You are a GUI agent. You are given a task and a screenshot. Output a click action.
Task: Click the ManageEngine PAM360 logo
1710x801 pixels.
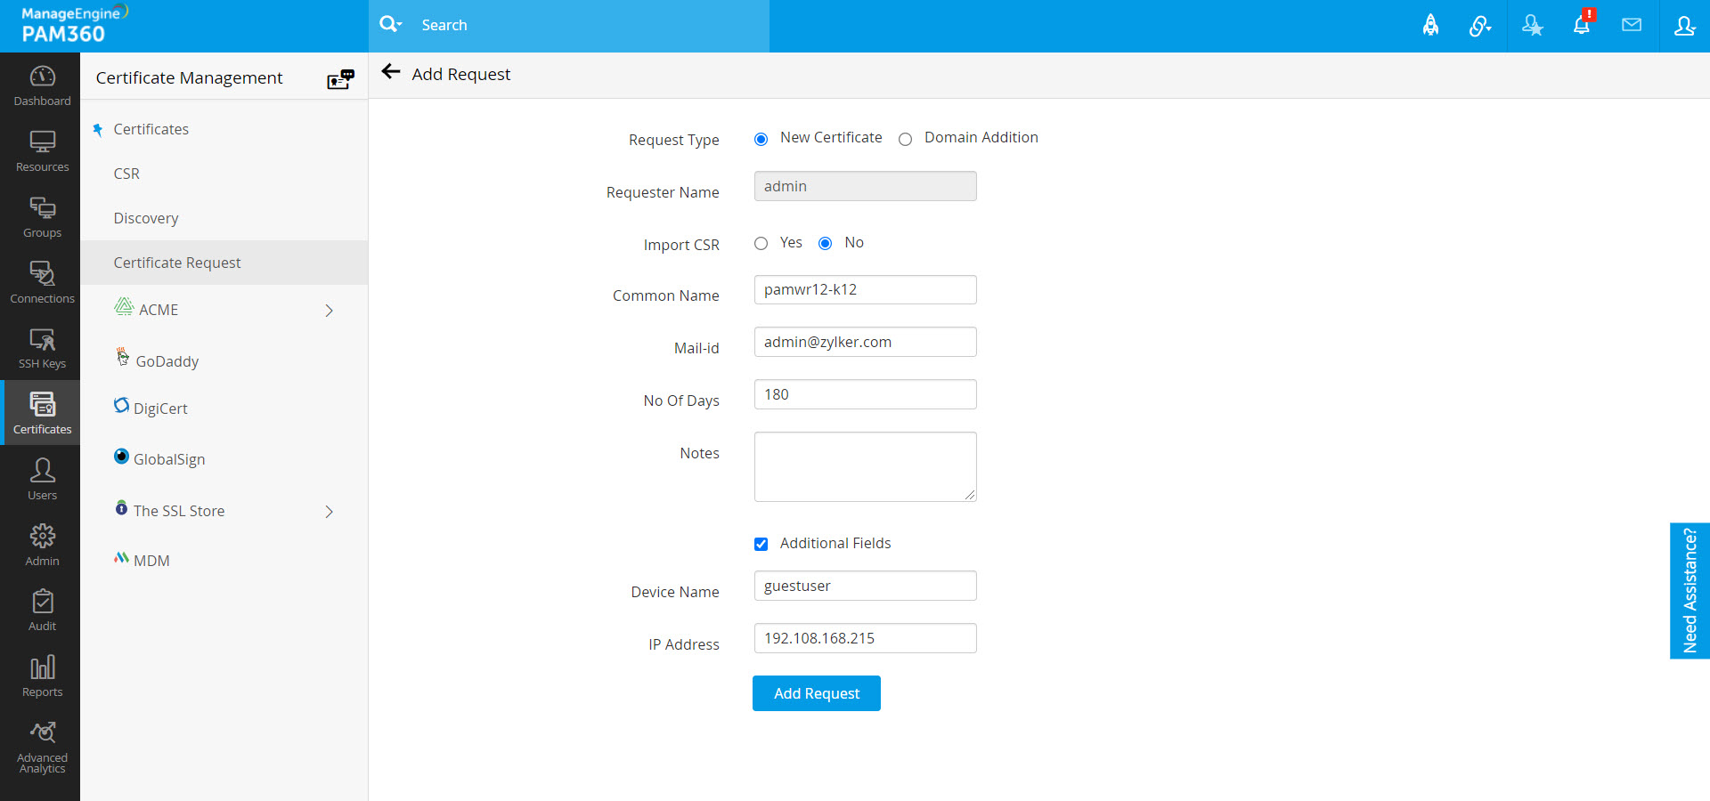click(x=76, y=25)
